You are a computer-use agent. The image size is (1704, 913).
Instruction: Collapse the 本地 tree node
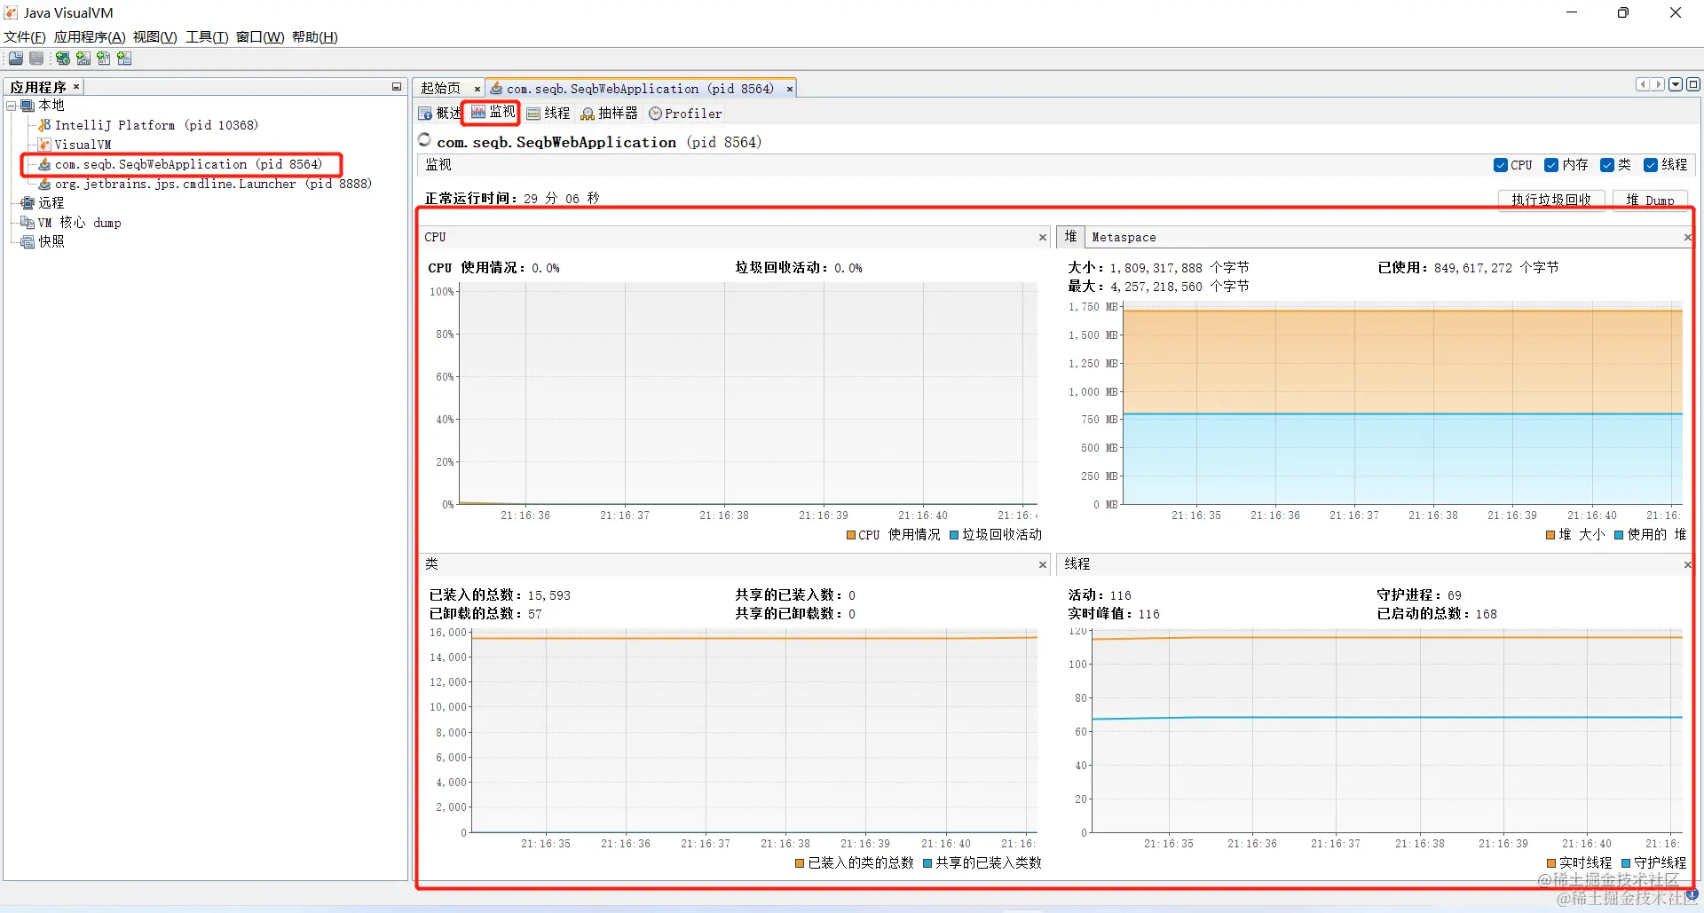point(12,106)
